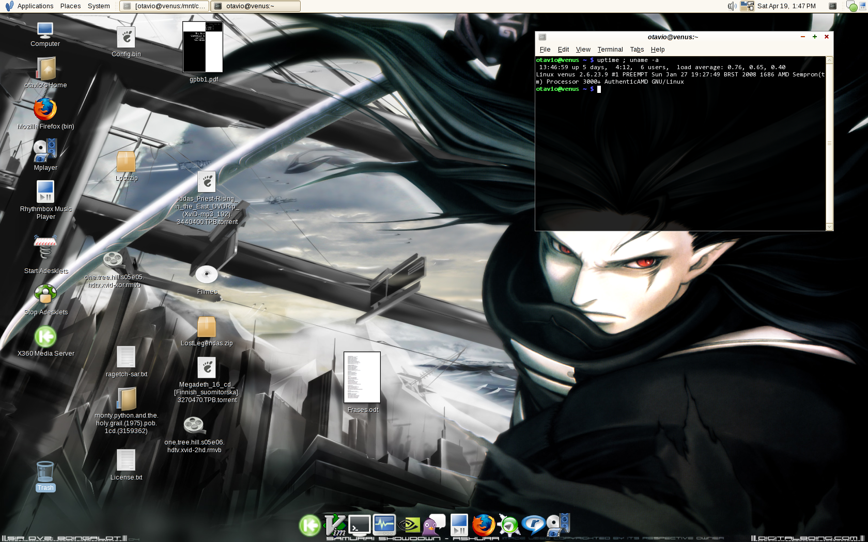The image size is (868, 542).
Task: Select the gpbb1.pdf thumbnail
Action: point(203,47)
